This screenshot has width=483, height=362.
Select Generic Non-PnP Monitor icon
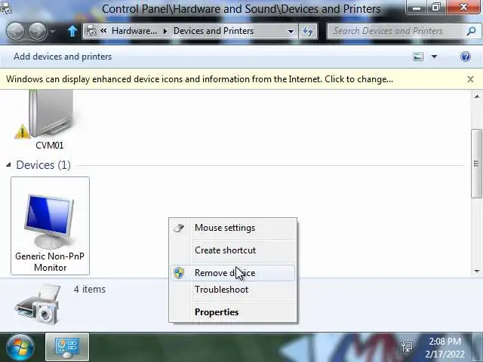click(49, 220)
